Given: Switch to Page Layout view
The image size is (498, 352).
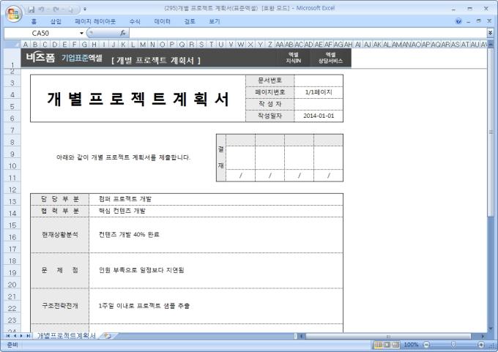Looking at the screenshot, I should (387, 345).
